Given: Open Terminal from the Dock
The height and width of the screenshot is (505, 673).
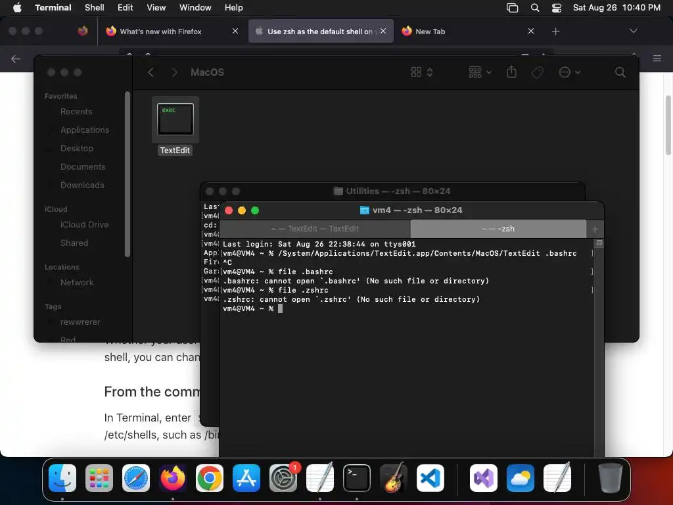Looking at the screenshot, I should click(357, 477).
